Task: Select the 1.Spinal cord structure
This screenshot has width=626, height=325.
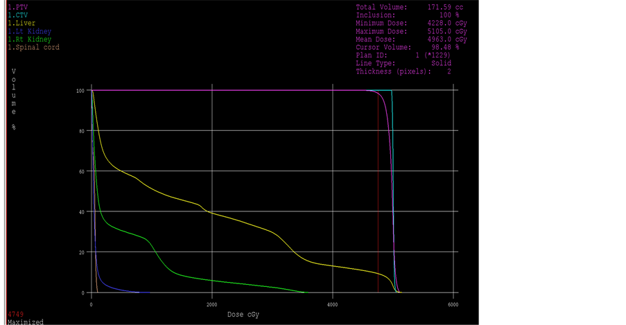Action: [34, 47]
